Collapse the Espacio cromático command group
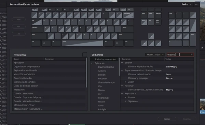Screen dimensions: 205x125 point(122,71)
